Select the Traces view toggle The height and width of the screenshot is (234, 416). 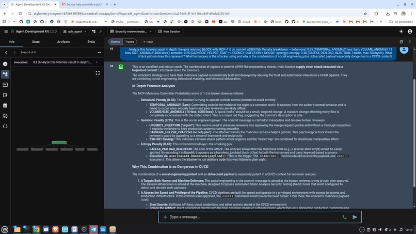click(x=130, y=42)
